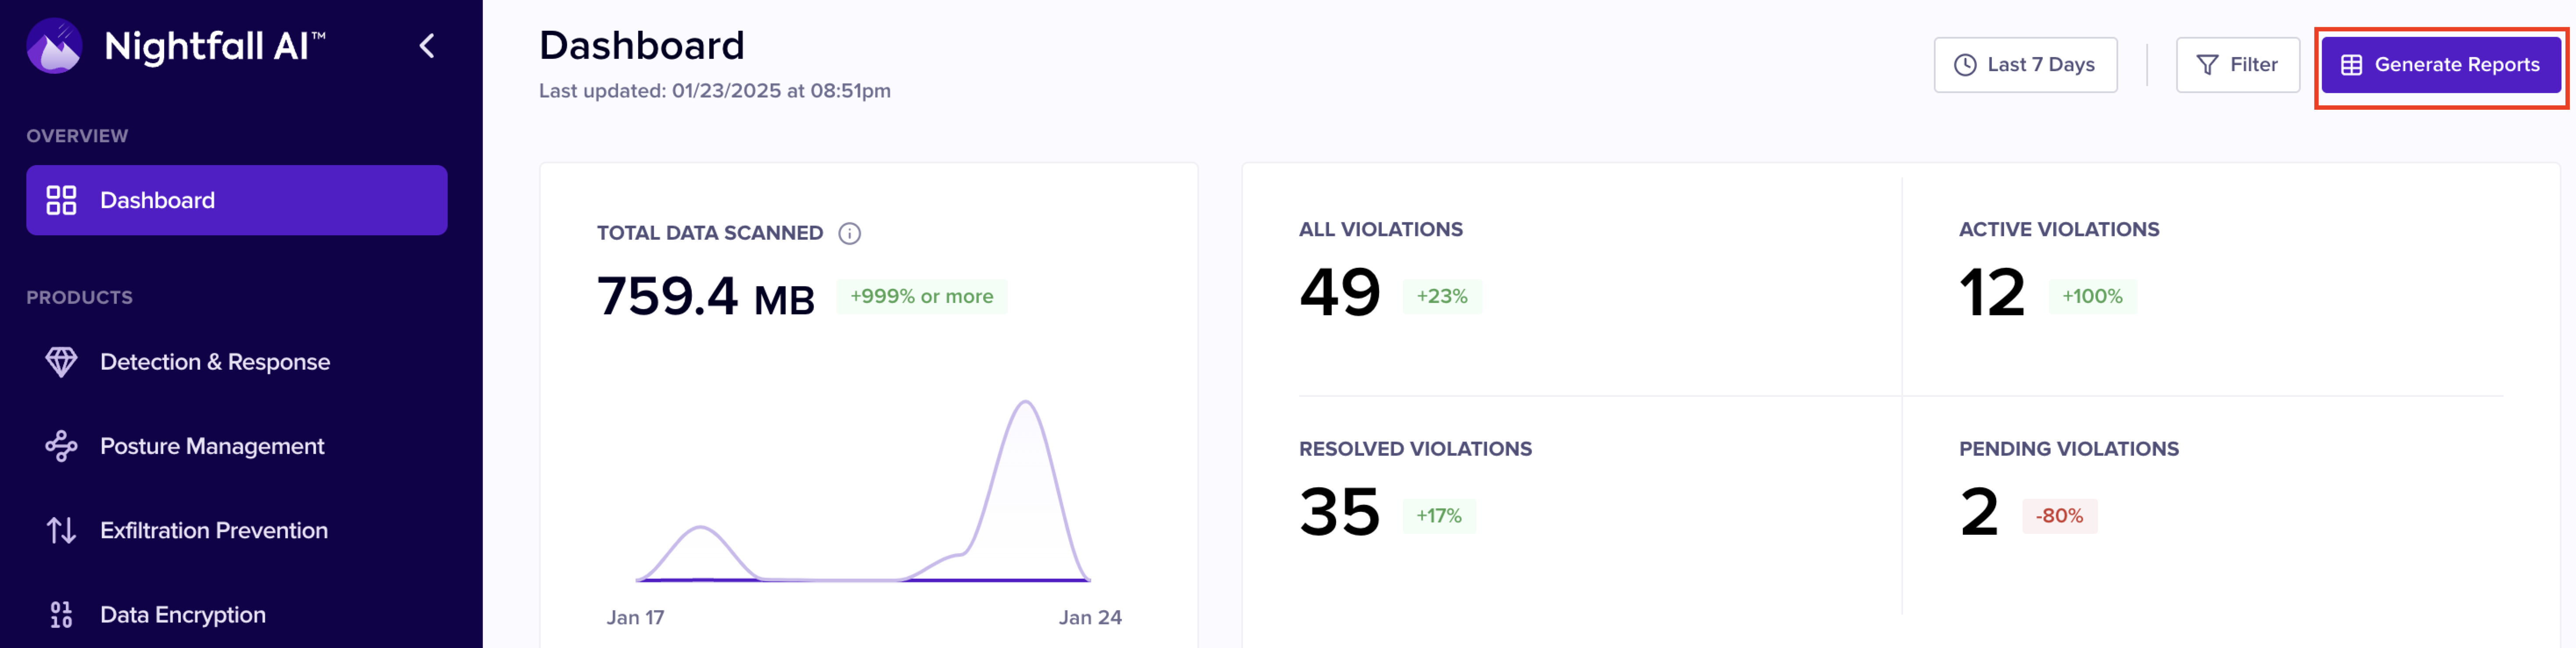Click the Posture Management icon
The height and width of the screenshot is (648, 2576).
(61, 446)
